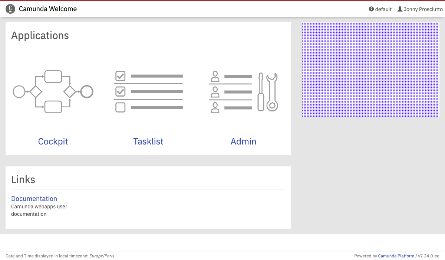Image resolution: width=445 pixels, height=260 pixels.
Task: Open Cockpit via the BPMN diagram icon
Action: [x=53, y=91]
